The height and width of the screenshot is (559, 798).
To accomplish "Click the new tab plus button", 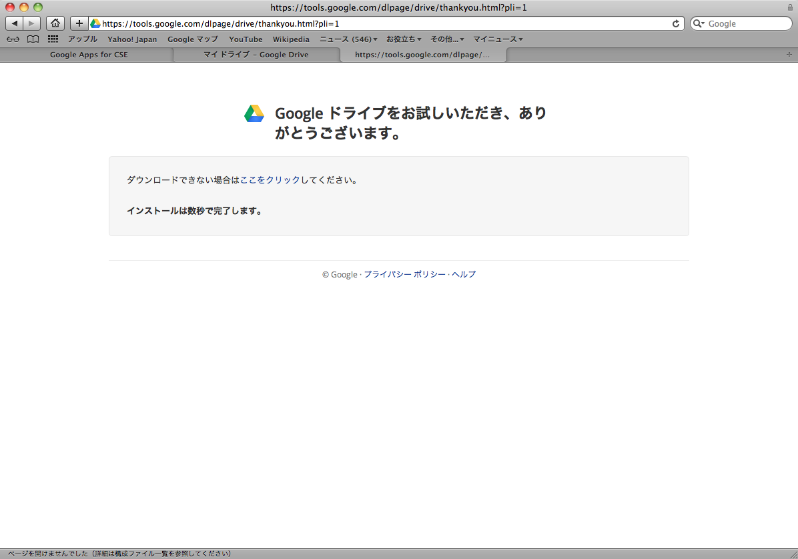I will 789,55.
